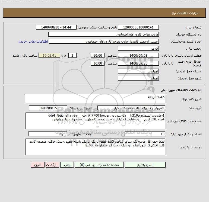209x202 pixels.
Task: Click the header جزئیات اطلاعات نیاز
Action: pyautogui.click(x=185, y=13)
